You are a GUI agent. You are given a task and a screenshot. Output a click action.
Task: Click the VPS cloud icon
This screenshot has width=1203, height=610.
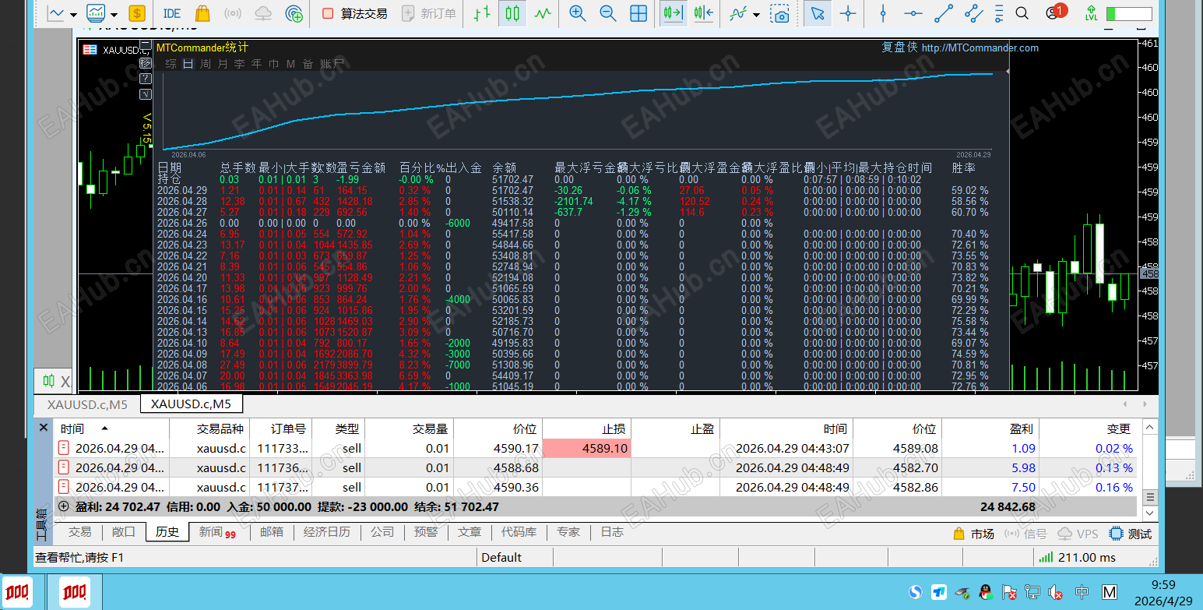[263, 13]
